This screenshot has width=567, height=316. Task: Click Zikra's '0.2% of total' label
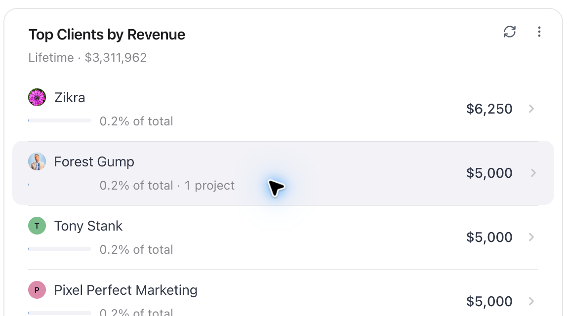coord(136,121)
